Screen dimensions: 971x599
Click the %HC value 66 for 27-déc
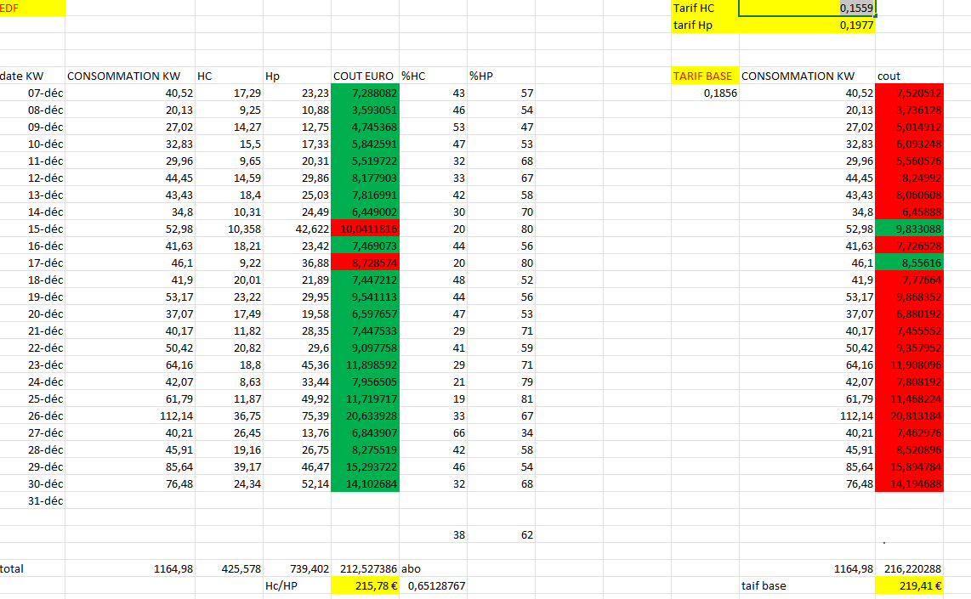(x=433, y=433)
